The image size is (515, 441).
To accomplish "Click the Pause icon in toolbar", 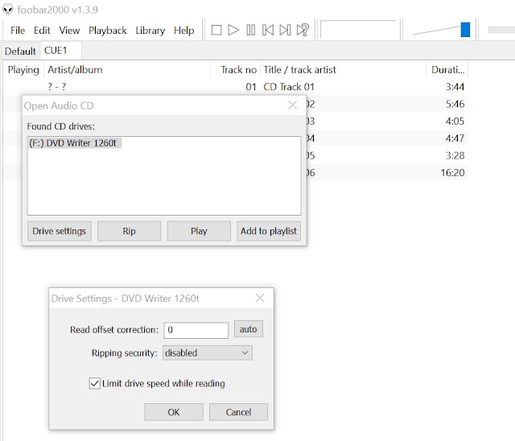I will pos(251,31).
